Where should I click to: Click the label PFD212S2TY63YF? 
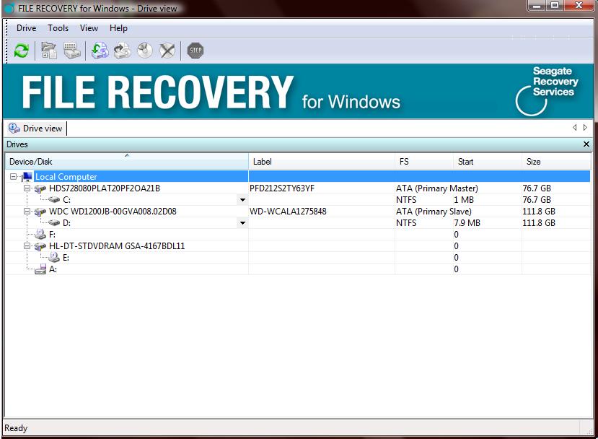click(x=282, y=188)
